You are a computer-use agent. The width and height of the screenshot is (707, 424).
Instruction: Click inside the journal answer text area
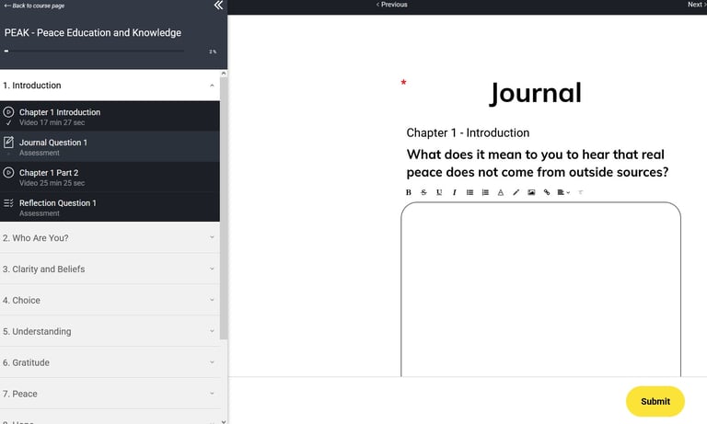pyautogui.click(x=540, y=290)
